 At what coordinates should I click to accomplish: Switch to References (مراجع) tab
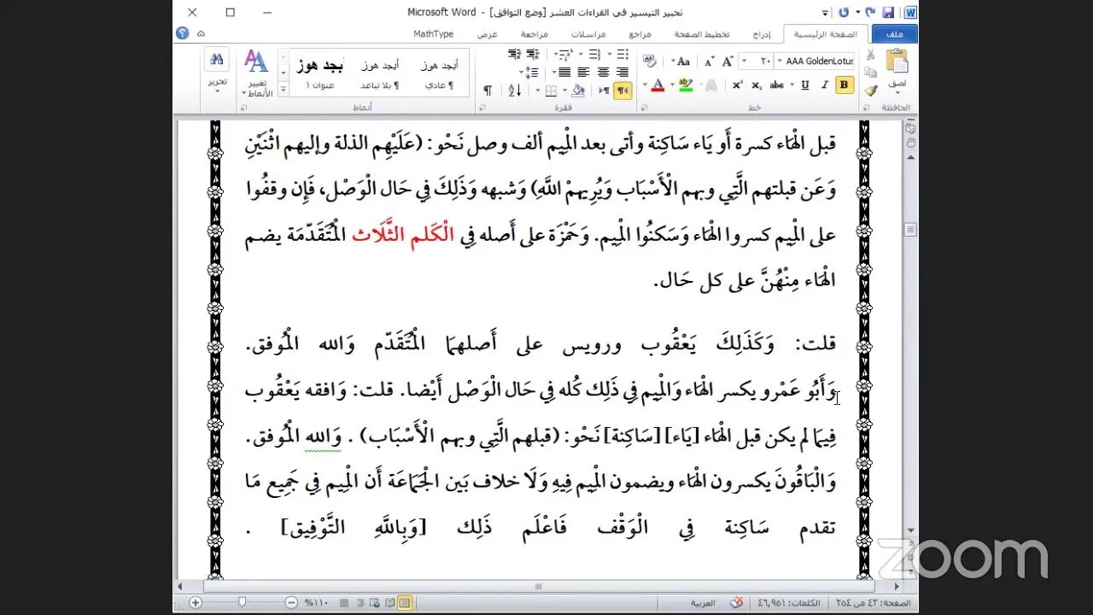tap(640, 34)
